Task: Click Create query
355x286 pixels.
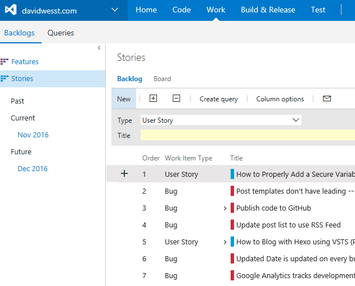Action: [x=219, y=99]
